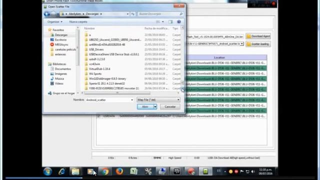Open Firefox from taskbar
The height and width of the screenshot is (180, 320).
click(x=119, y=171)
